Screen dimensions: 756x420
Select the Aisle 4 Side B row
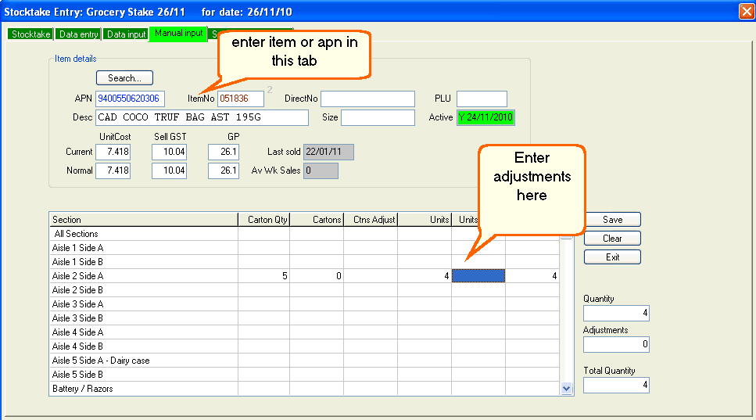304,346
